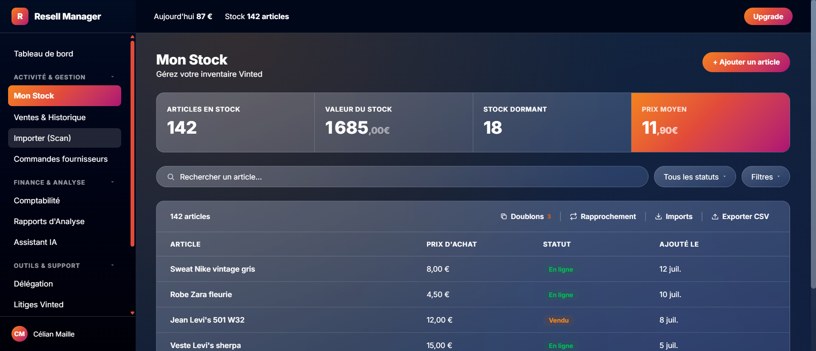The width and height of the screenshot is (816, 351).
Task: Click Stock 142 articles in header
Action: pyautogui.click(x=257, y=17)
